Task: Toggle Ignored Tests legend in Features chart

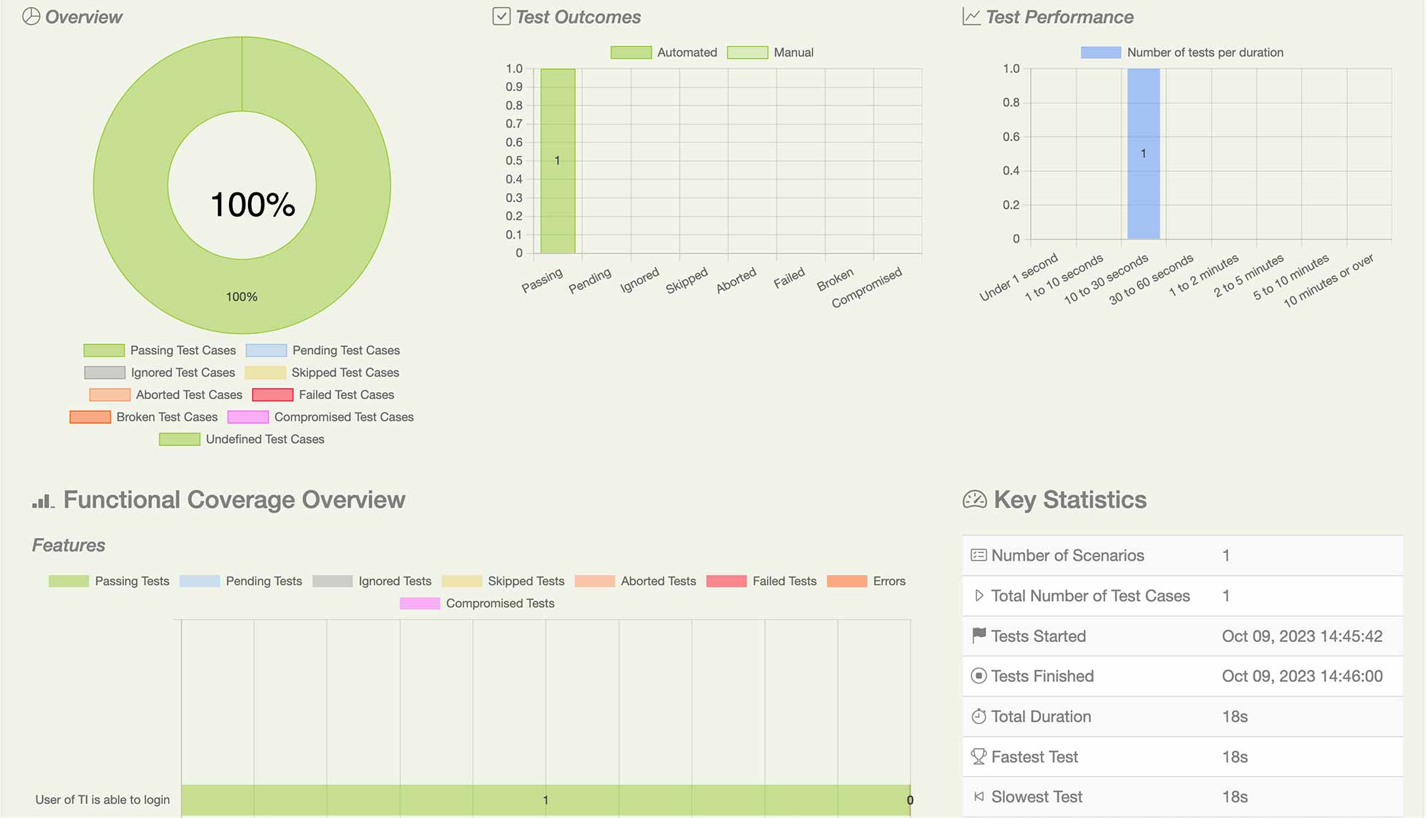Action: [x=372, y=581]
